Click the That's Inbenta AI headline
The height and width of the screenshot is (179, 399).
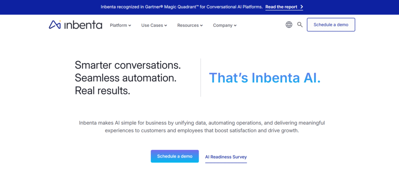pyautogui.click(x=265, y=77)
